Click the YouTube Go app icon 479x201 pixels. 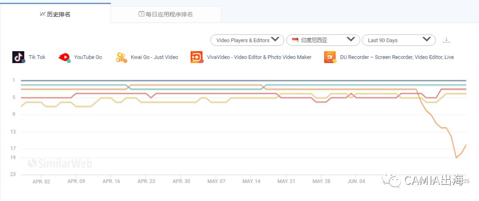pos(64,57)
